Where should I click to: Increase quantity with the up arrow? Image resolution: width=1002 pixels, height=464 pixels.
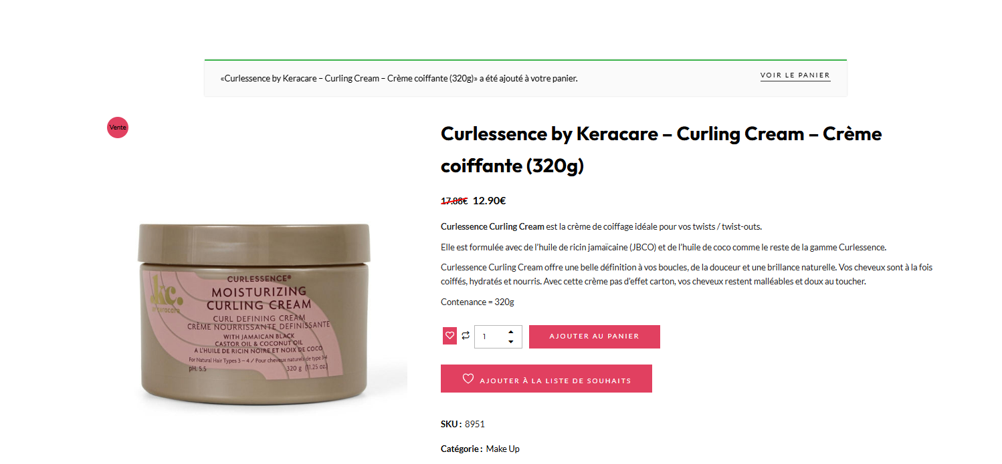tap(511, 332)
